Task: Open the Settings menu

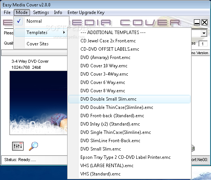Action: (x=41, y=12)
